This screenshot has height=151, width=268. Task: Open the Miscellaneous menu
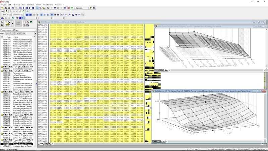point(48,5)
